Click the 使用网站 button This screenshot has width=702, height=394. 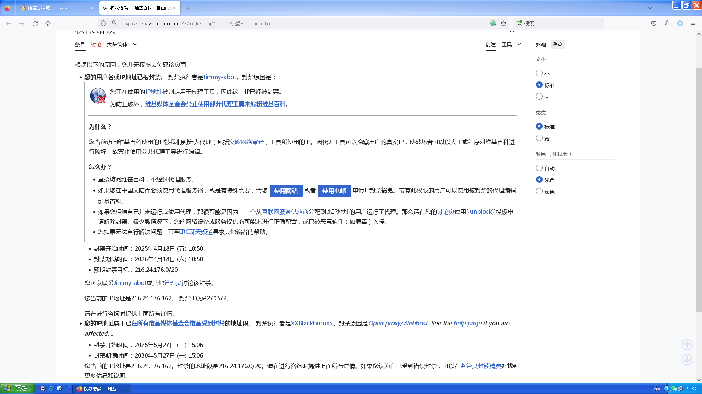pyautogui.click(x=286, y=191)
